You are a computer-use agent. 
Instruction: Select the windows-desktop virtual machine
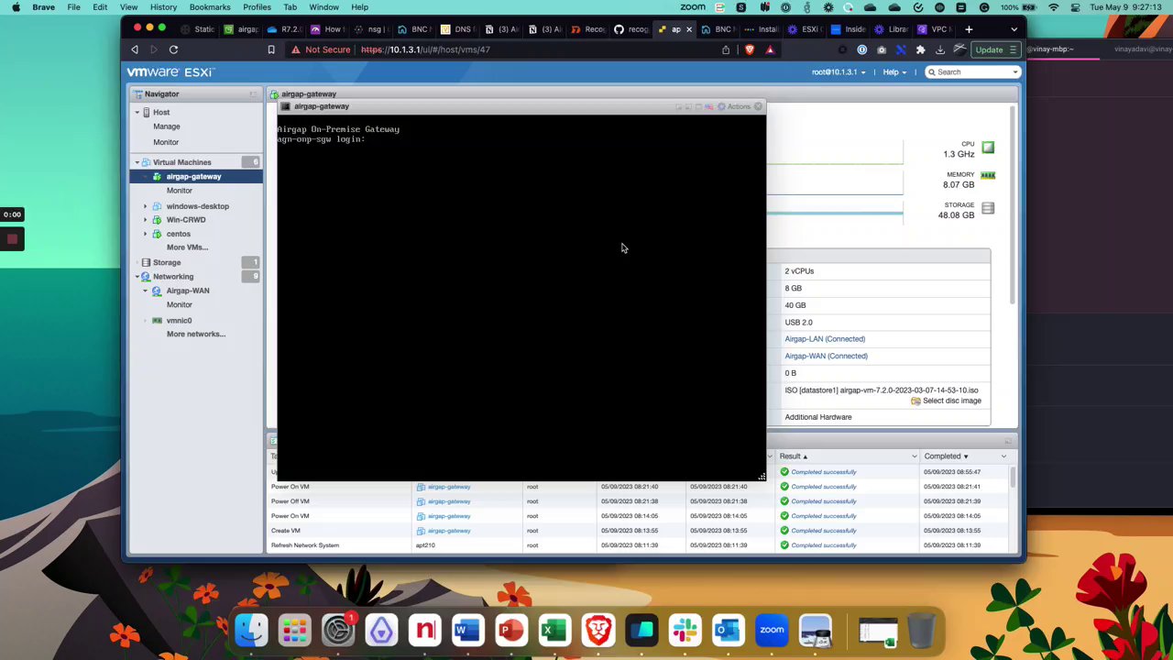coord(197,206)
